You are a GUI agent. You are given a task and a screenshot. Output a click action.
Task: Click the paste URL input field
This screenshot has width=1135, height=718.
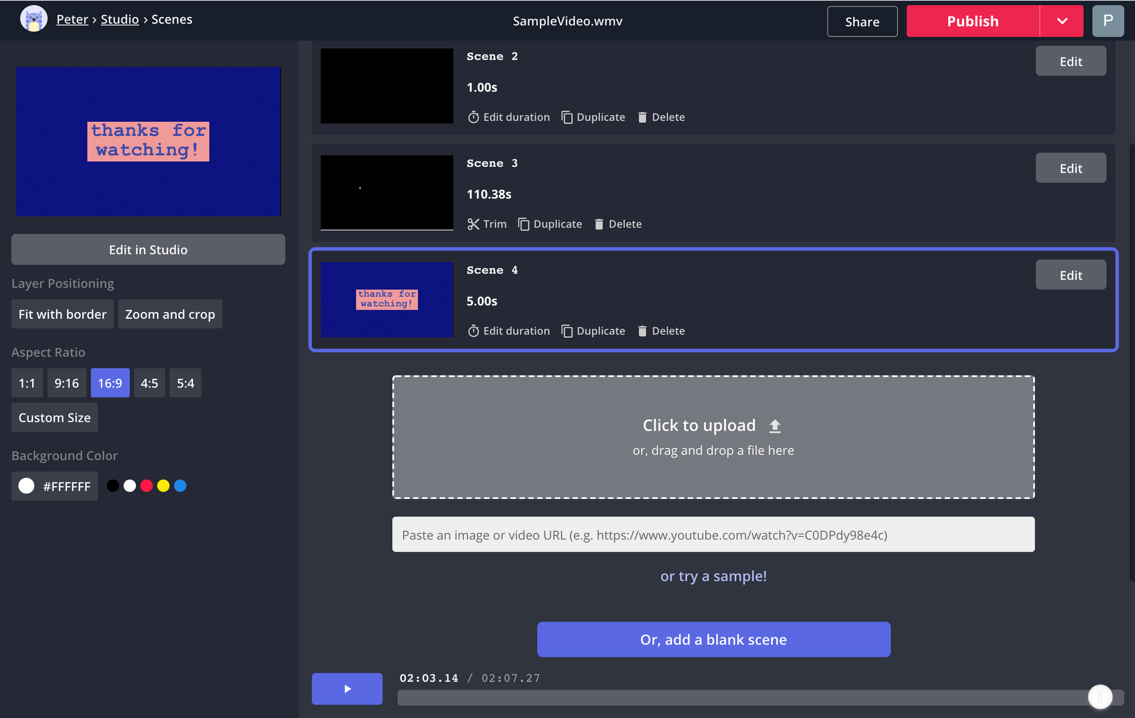(713, 535)
